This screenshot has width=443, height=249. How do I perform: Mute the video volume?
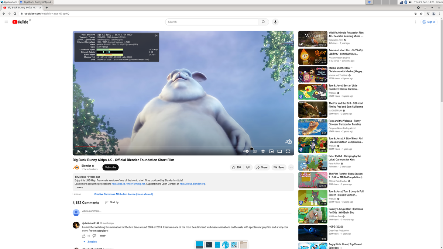[x=95, y=151]
